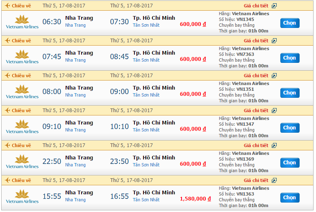Click Chiều về label above 06:30 flight

pyautogui.click(x=21, y=6)
